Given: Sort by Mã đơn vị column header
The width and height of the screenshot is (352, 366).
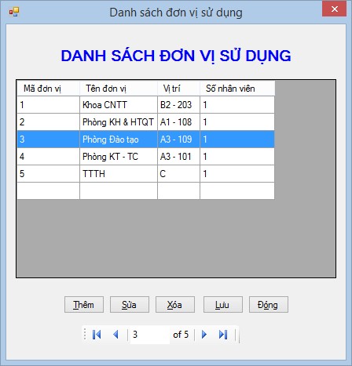Looking at the screenshot, I should (48, 89).
